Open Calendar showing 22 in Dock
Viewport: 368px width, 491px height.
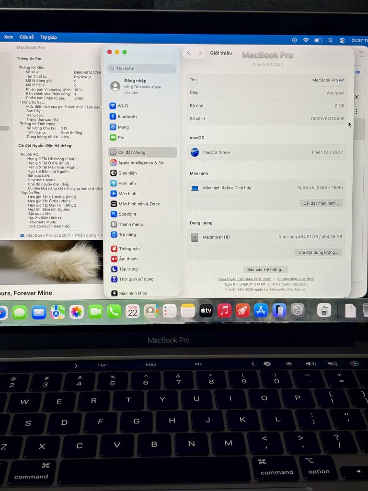[x=133, y=311]
